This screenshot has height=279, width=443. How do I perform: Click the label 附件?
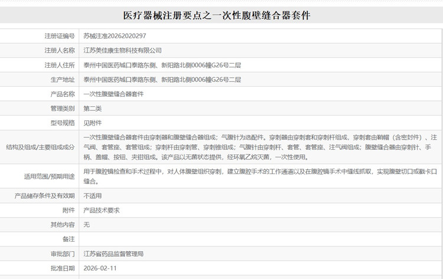point(69,210)
